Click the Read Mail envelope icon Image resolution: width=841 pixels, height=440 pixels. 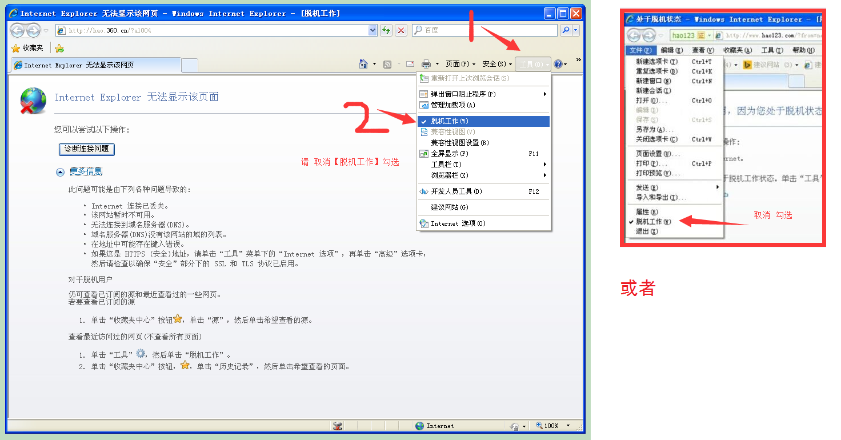pyautogui.click(x=410, y=64)
